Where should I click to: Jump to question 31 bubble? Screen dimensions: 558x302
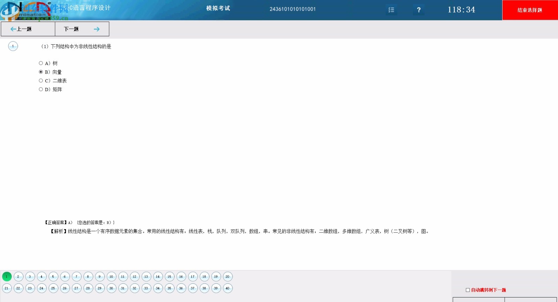click(x=123, y=288)
